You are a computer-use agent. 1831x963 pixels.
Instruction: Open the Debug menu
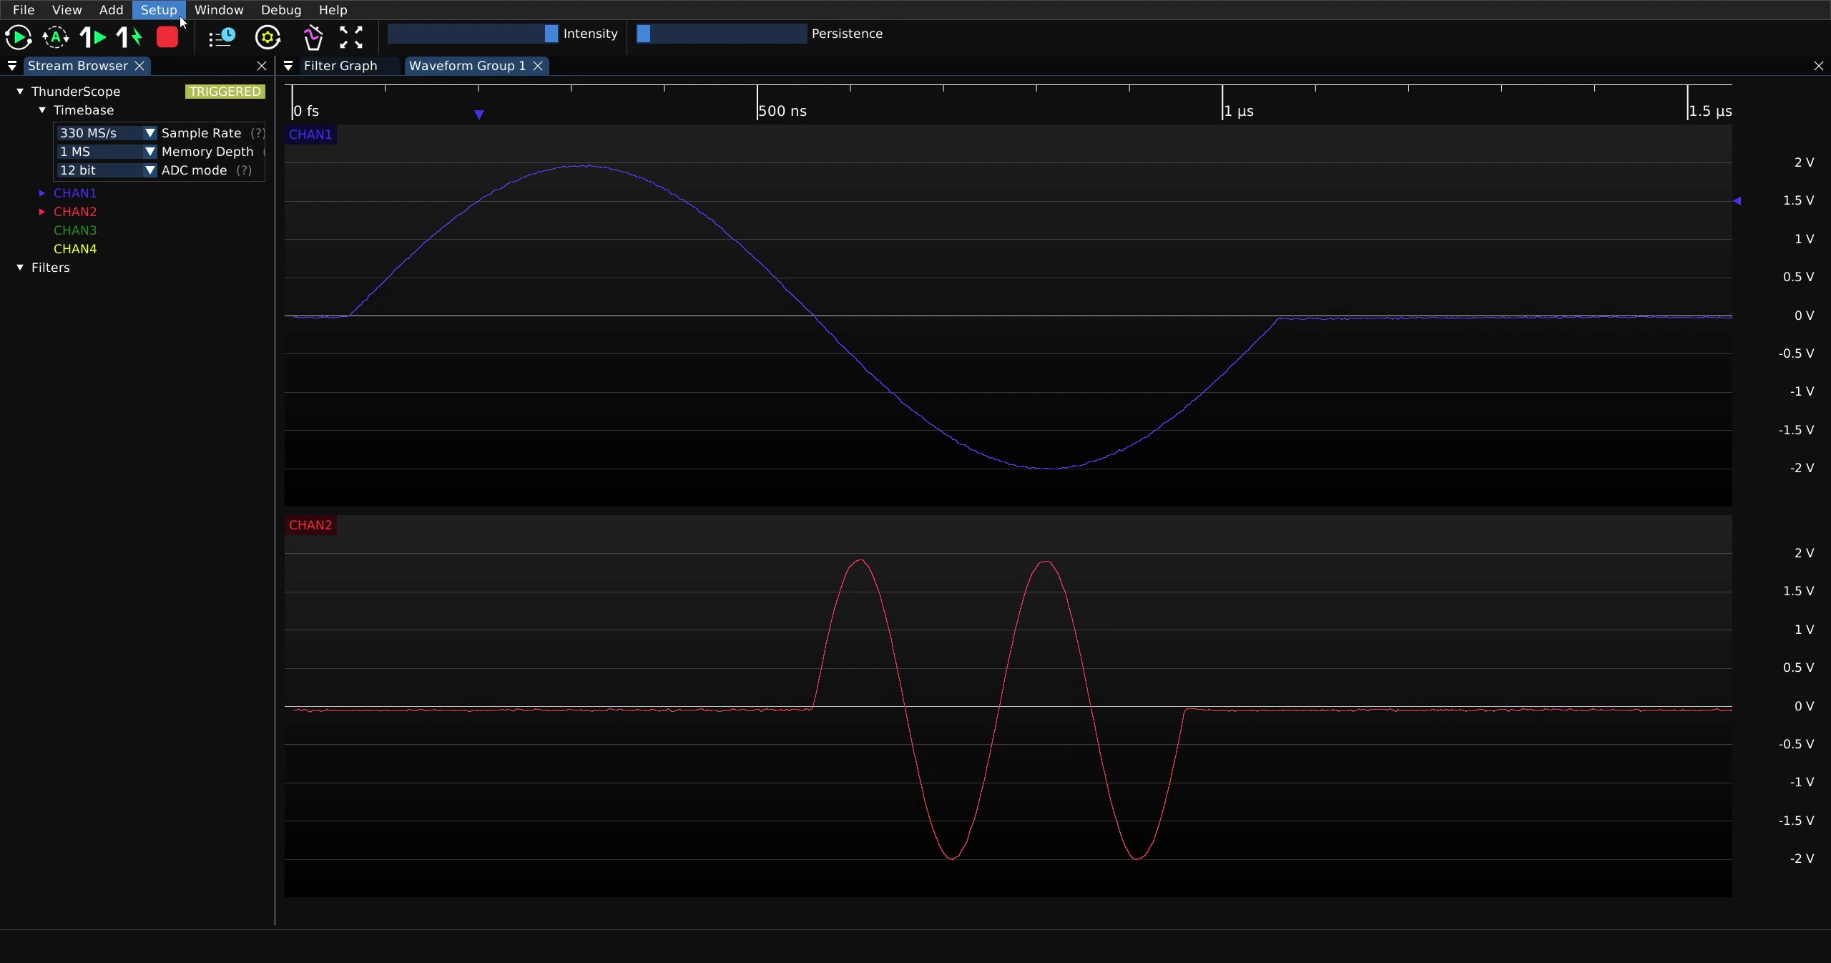point(281,10)
